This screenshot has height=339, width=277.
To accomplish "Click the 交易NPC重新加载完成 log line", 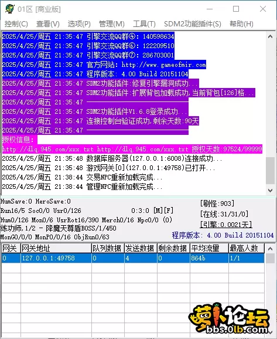I will point(82,177).
